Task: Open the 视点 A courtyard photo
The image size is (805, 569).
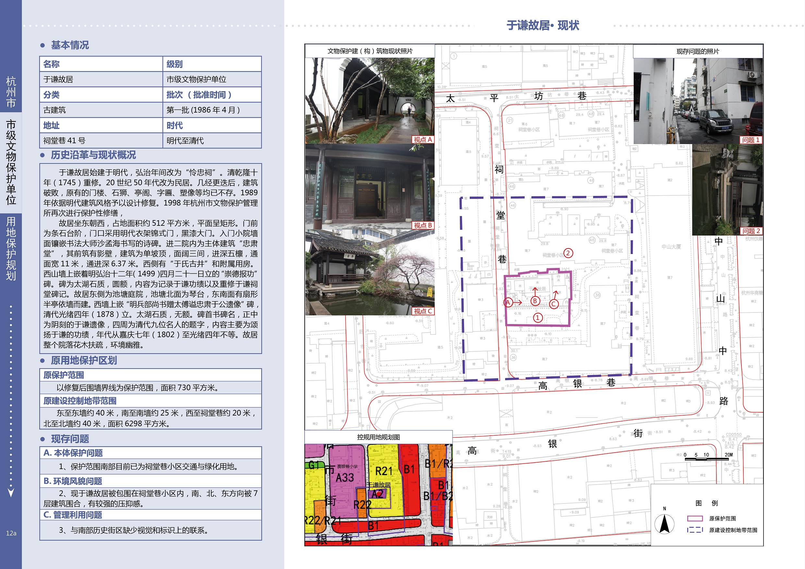Action: click(370, 101)
